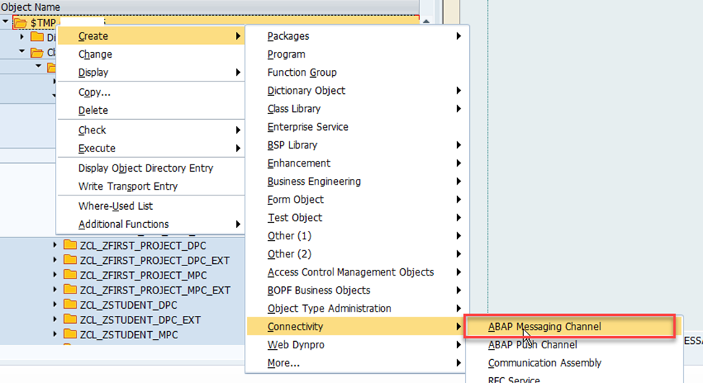Open Dictionary Object submenu
The height and width of the screenshot is (383, 703).
(x=357, y=90)
